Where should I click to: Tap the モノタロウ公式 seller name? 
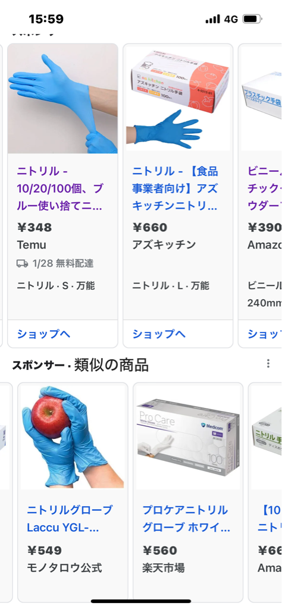64,568
